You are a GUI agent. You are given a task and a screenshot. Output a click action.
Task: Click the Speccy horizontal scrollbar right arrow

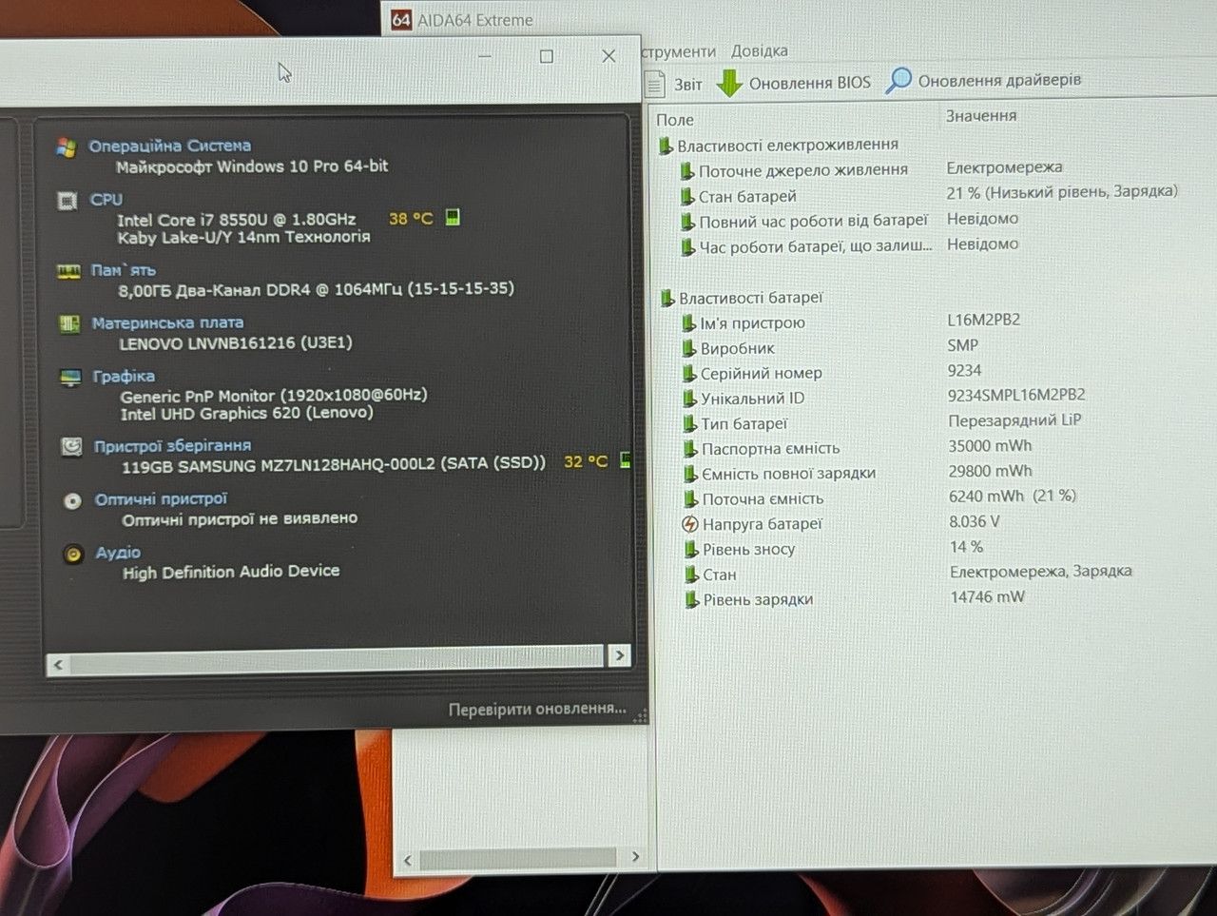click(619, 655)
